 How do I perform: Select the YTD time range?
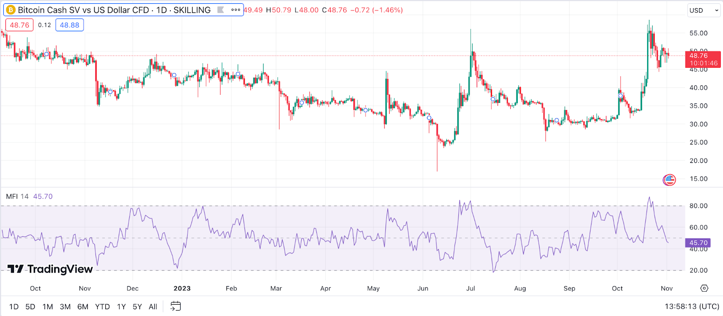click(x=103, y=307)
